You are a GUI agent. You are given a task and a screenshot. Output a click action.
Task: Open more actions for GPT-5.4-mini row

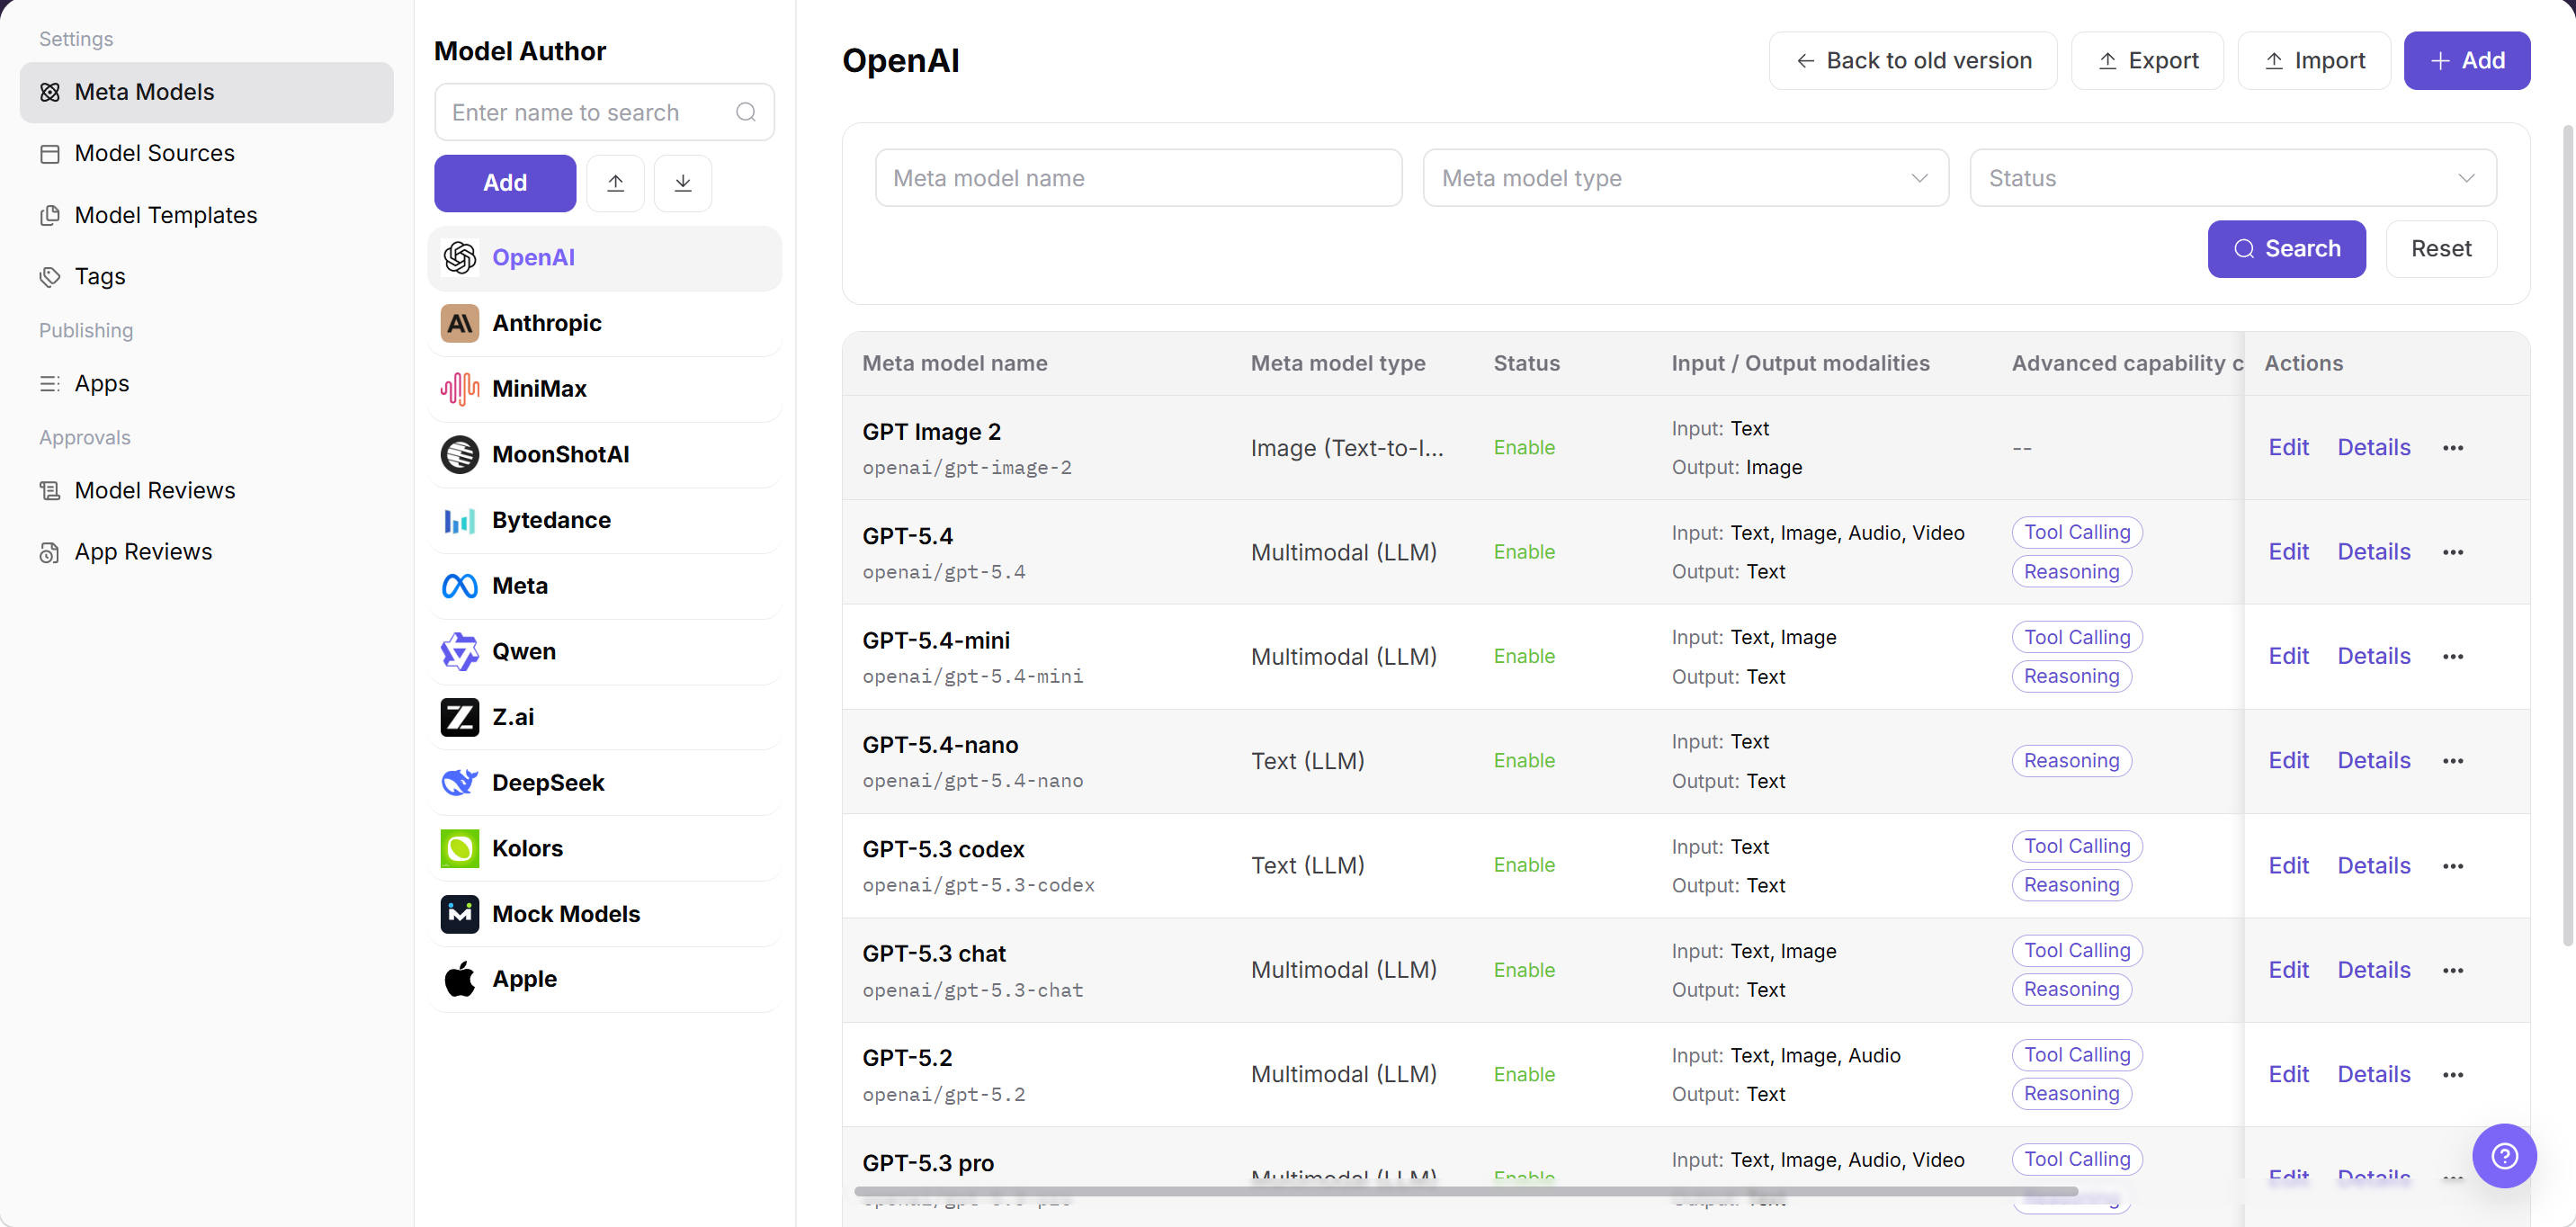2453,657
